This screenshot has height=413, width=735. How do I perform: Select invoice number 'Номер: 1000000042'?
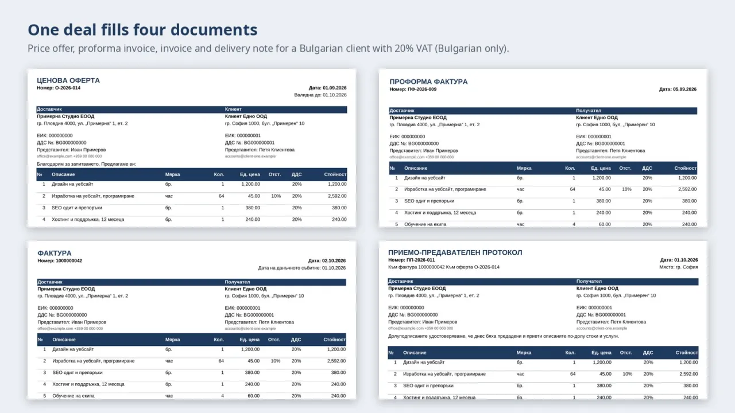pyautogui.click(x=60, y=260)
